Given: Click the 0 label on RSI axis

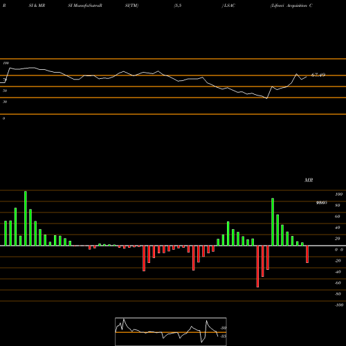Looking at the screenshot, I should tap(3, 118).
